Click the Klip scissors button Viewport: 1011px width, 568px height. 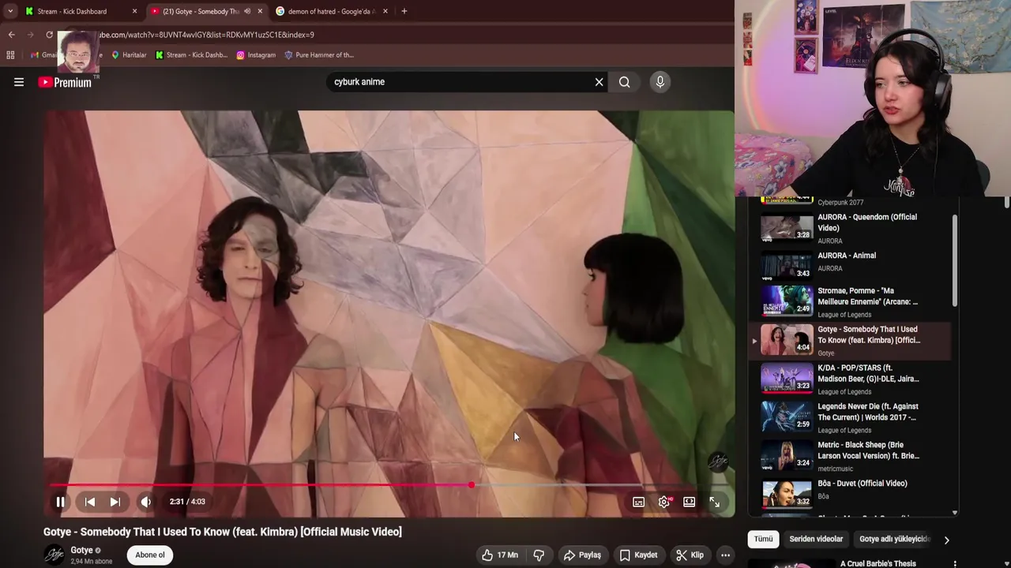pyautogui.click(x=690, y=555)
